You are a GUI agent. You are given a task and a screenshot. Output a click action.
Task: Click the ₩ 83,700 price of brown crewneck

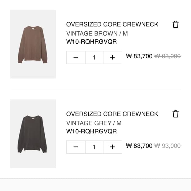point(139,56)
